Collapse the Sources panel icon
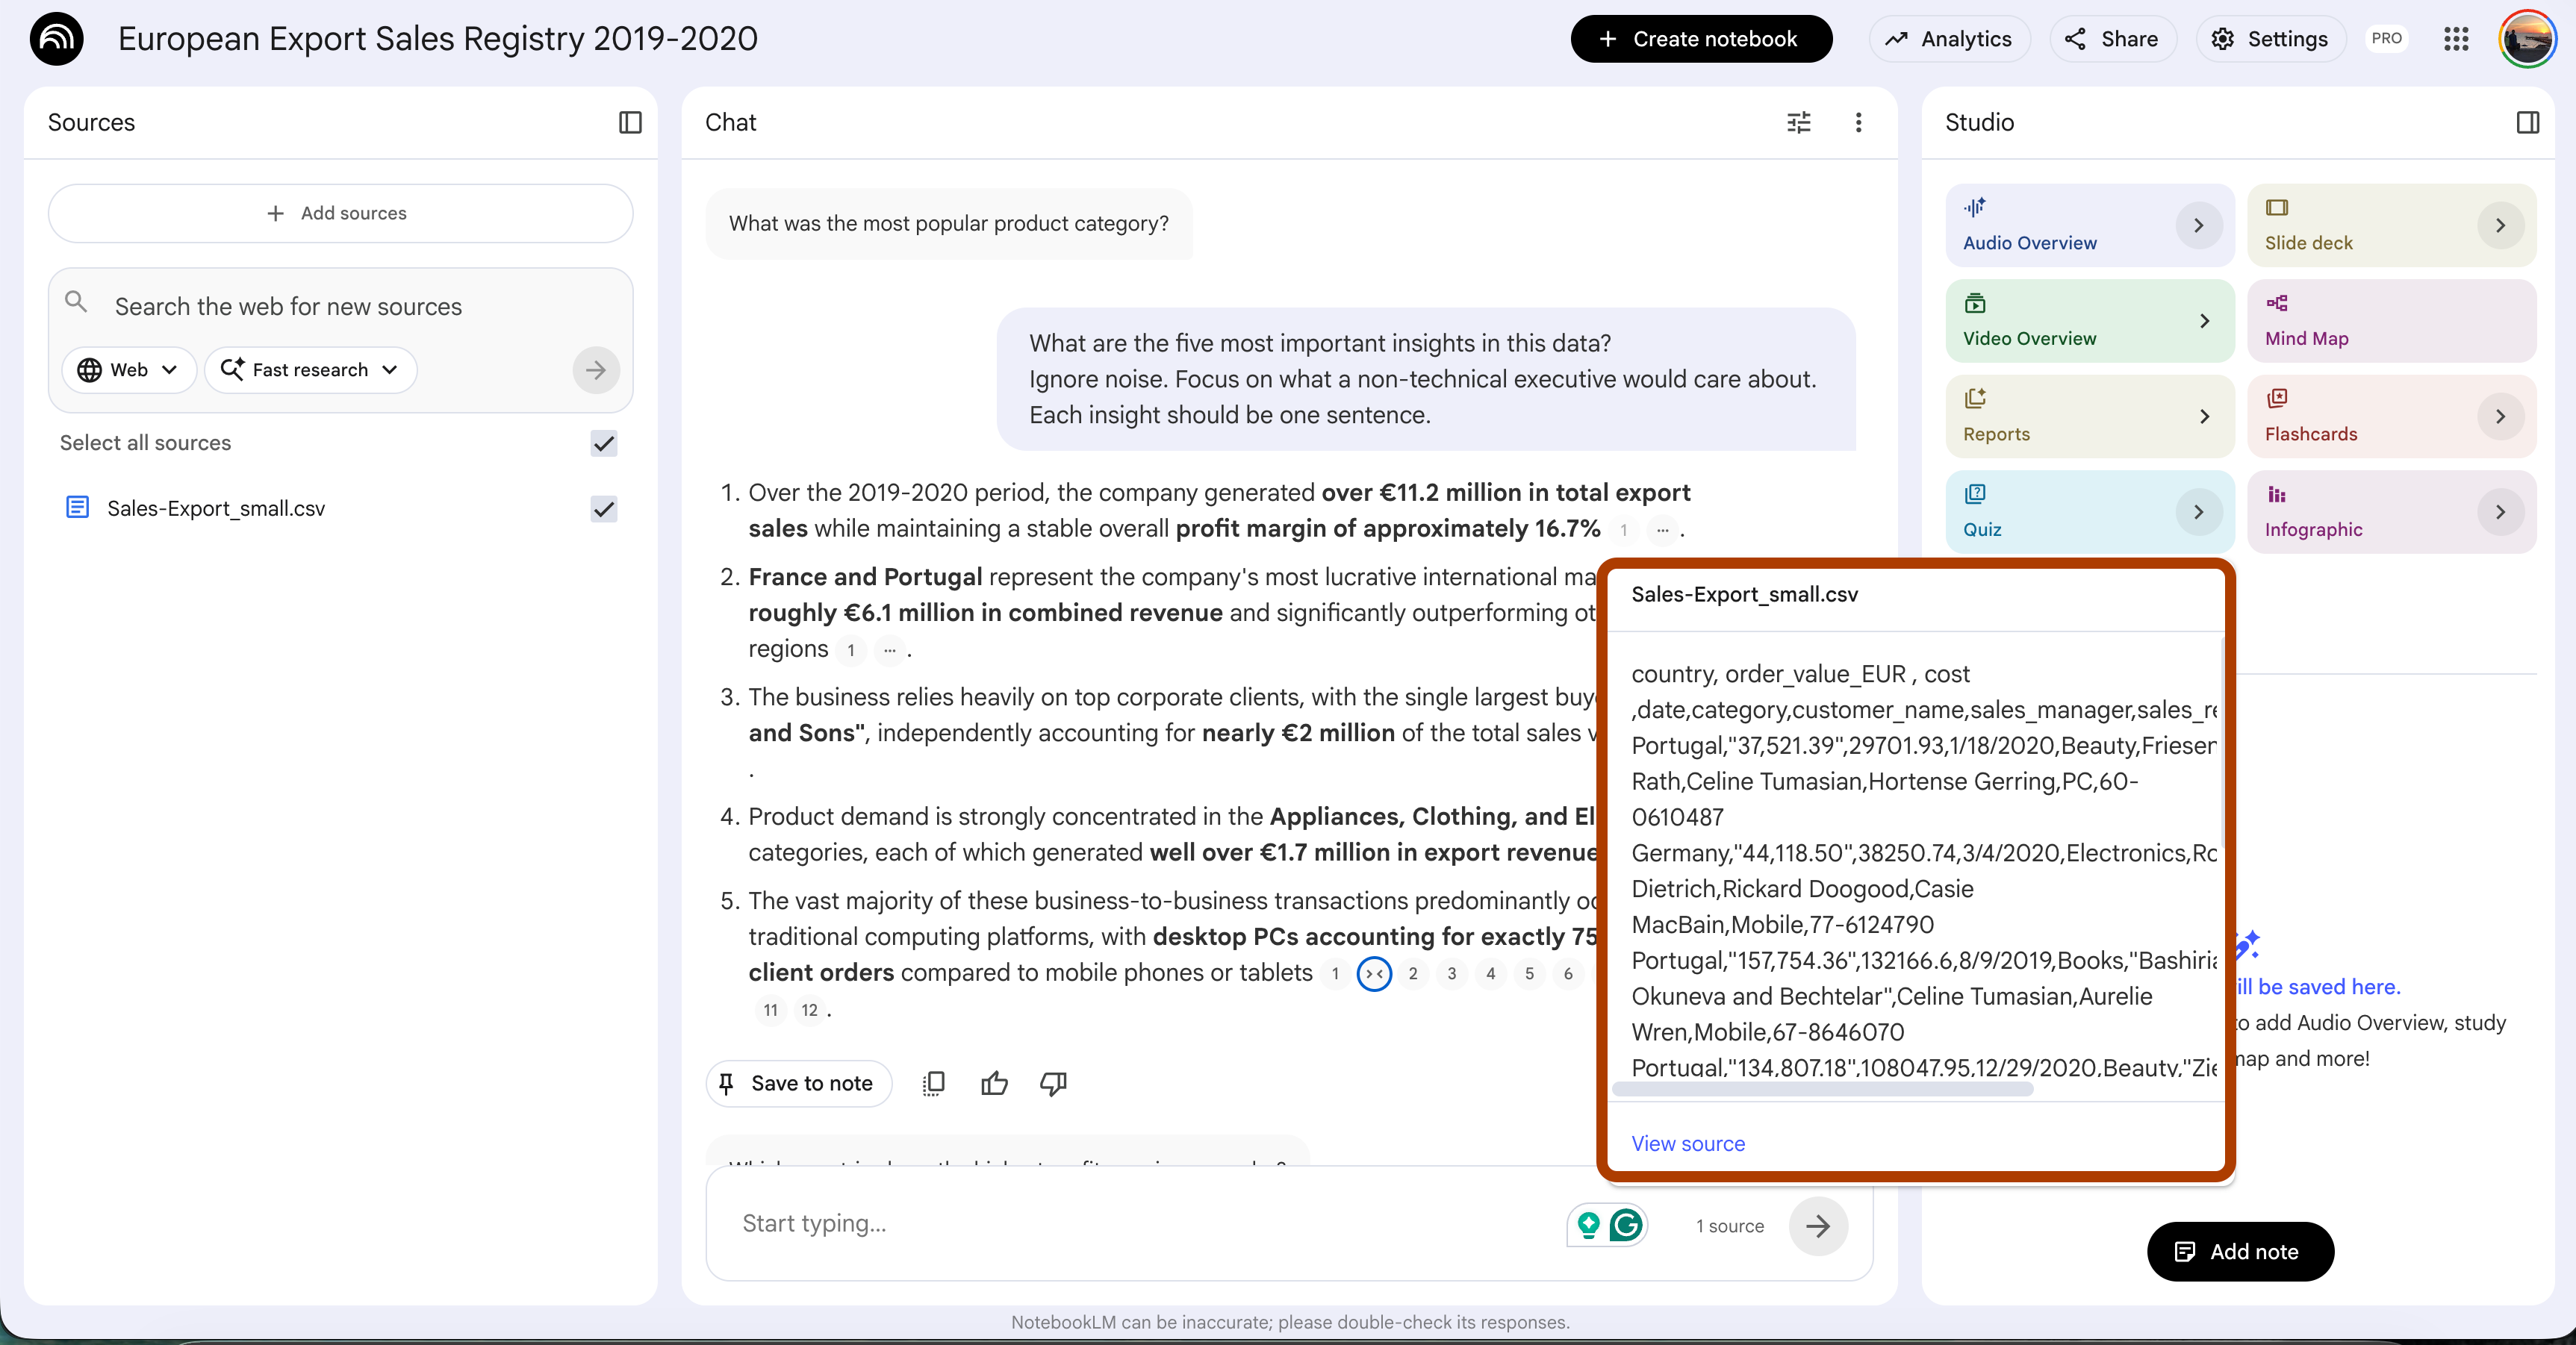This screenshot has width=2576, height=1345. tap(630, 122)
